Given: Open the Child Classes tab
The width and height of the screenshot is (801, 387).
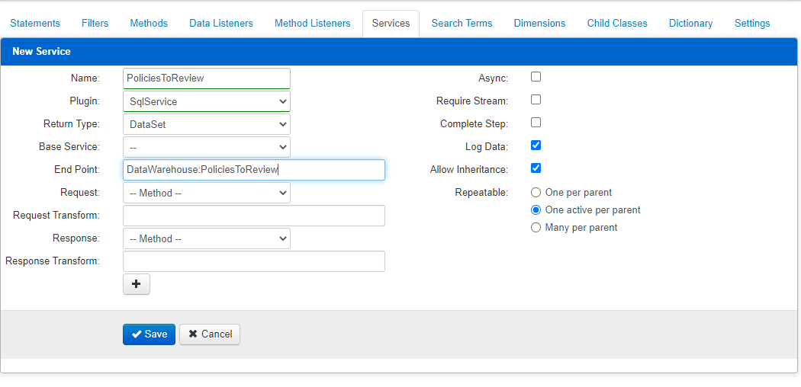Looking at the screenshot, I should 617,23.
